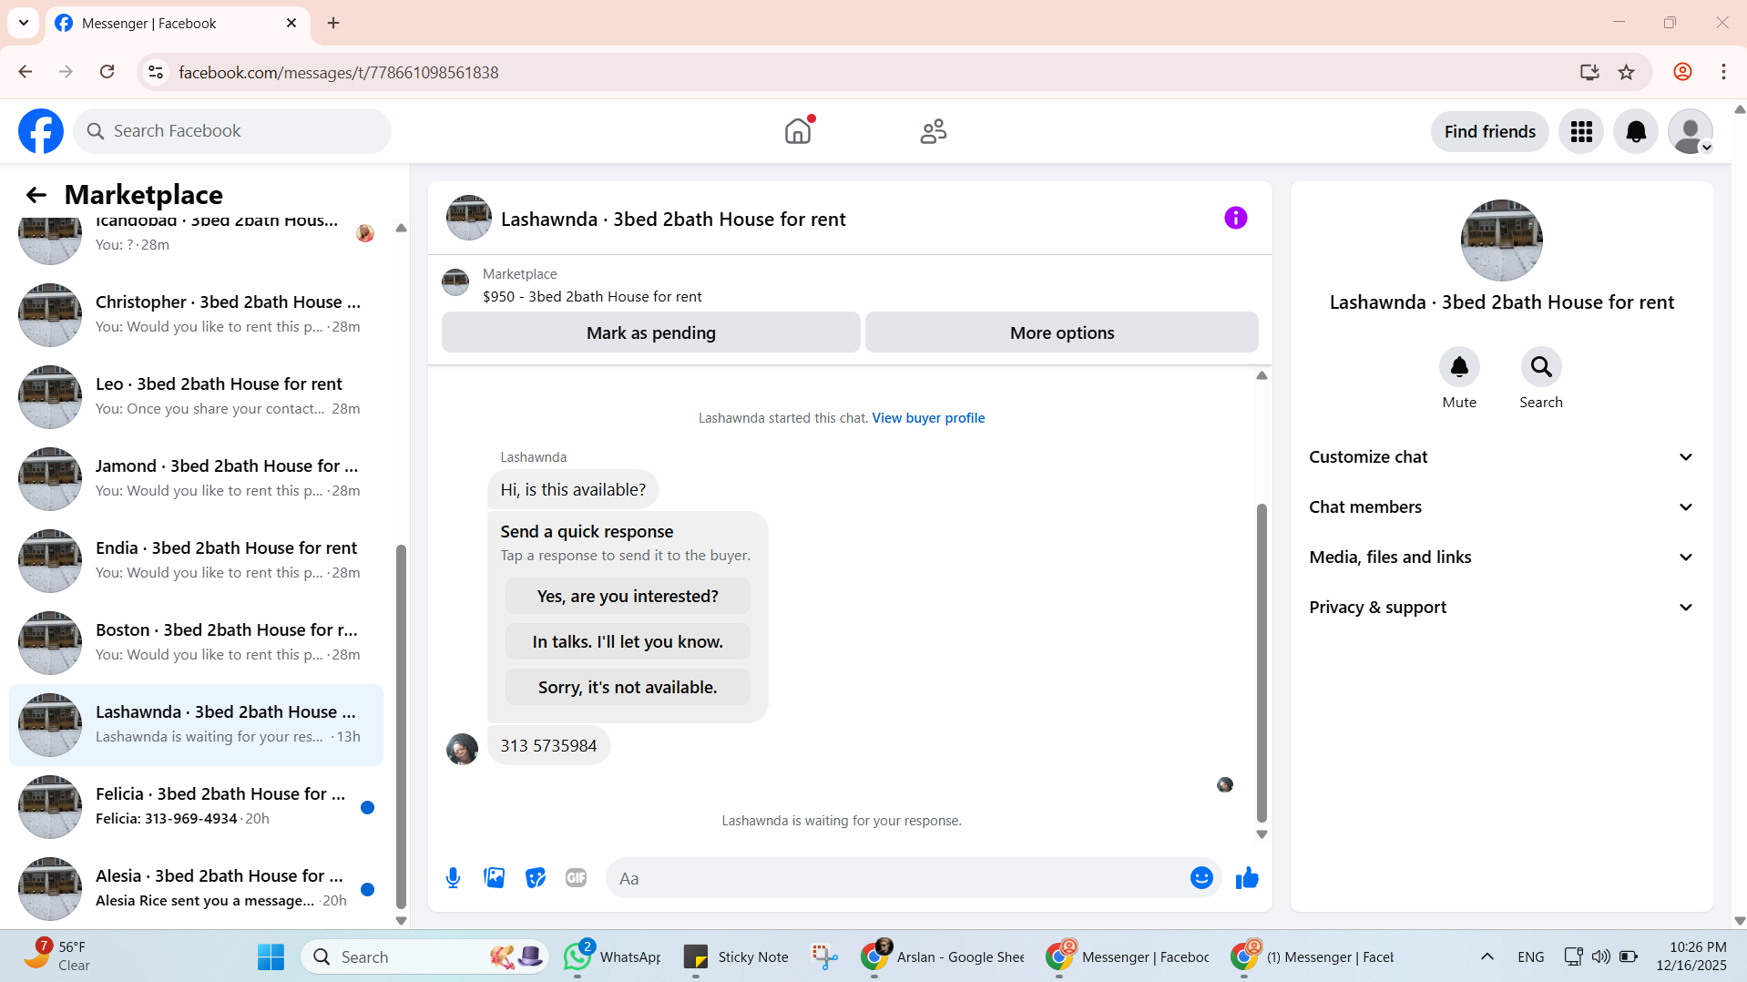Expand the Customize chat section
1747x982 pixels.
click(x=1501, y=457)
